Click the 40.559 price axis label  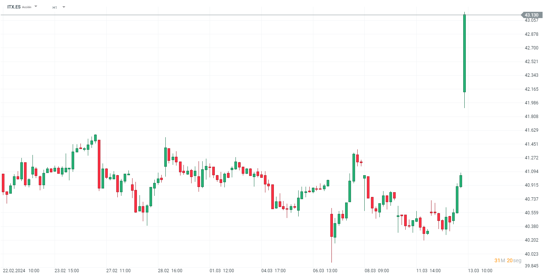coord(531,213)
